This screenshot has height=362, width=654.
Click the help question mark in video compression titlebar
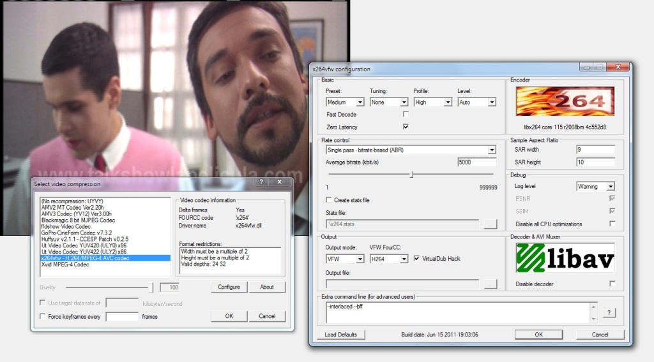coord(261,182)
